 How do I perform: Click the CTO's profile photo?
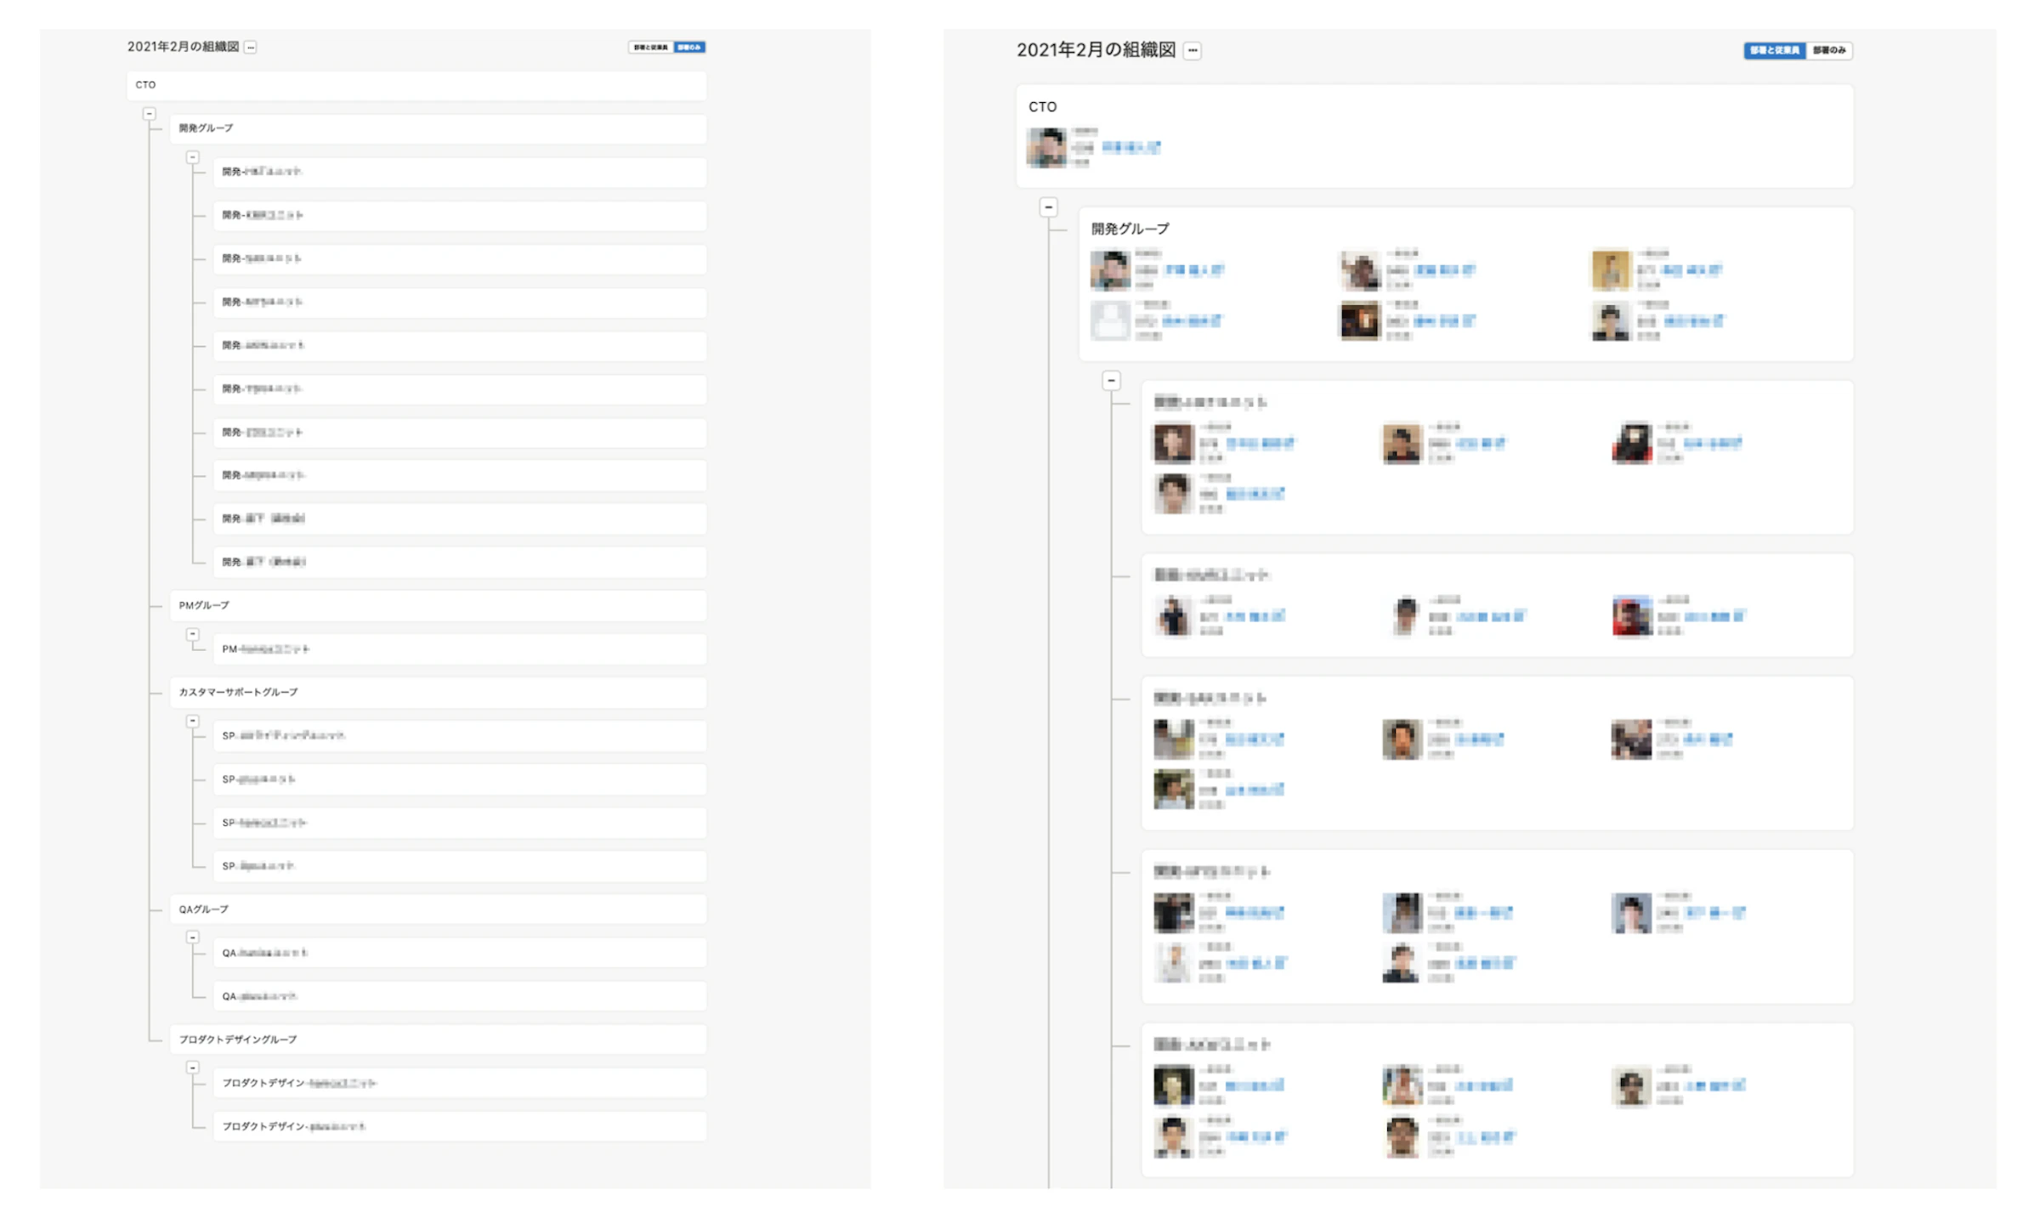coord(1046,148)
